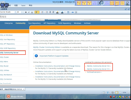Open the APT Repository tab

(49, 23)
